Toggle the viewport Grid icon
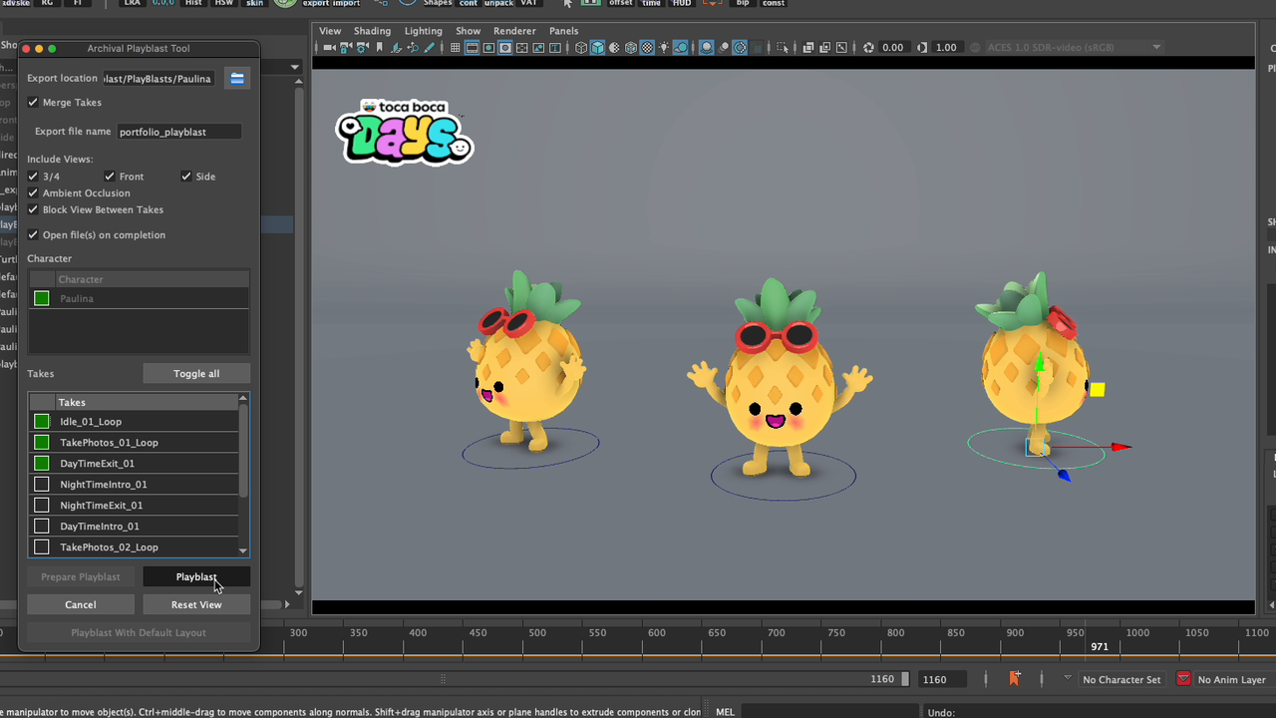The height and width of the screenshot is (718, 1276). pos(455,47)
